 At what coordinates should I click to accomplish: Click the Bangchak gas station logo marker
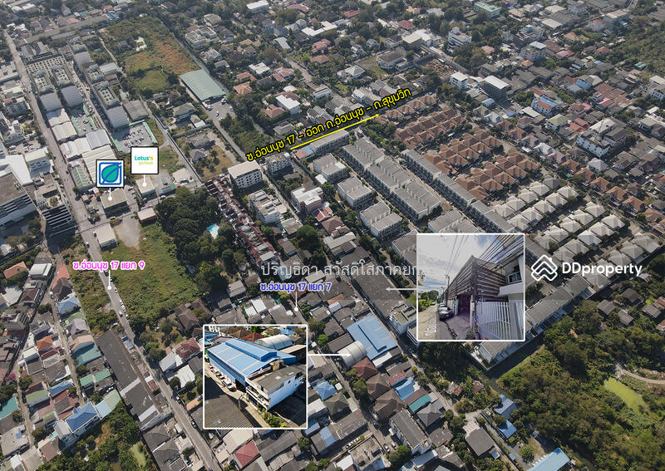110,173
